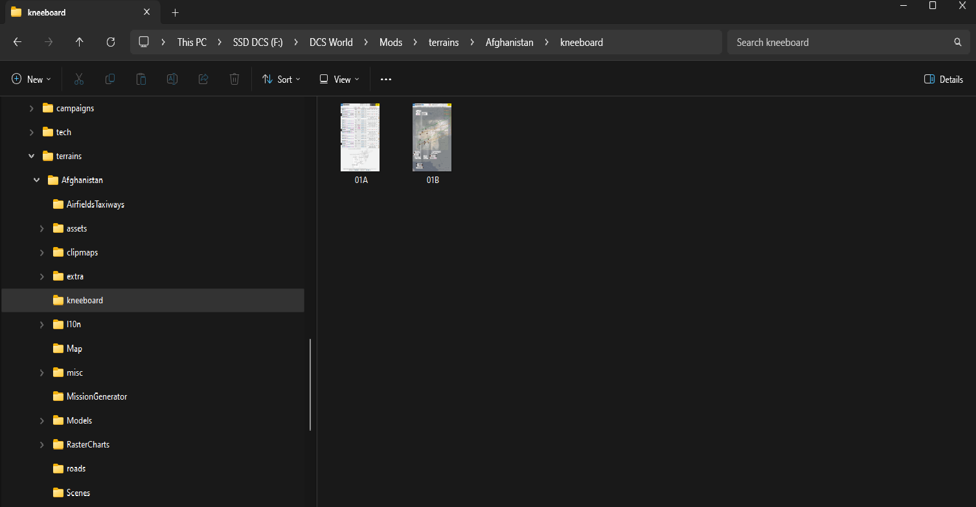Expand the assets folder chevron
This screenshot has height=507, width=976.
(x=42, y=228)
